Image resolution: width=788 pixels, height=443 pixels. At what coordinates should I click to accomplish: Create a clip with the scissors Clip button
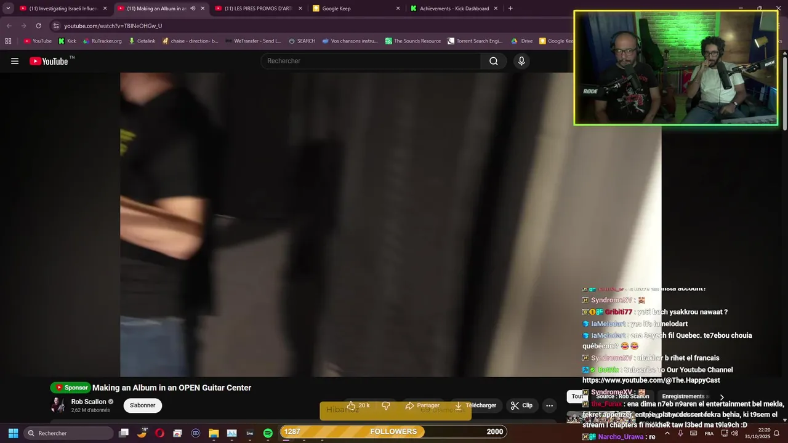(521, 405)
